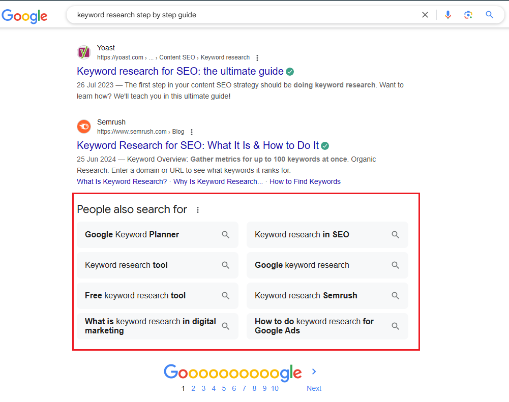Click the "People also search for" heading
Viewport: 509px width, 402px height.
(132, 209)
